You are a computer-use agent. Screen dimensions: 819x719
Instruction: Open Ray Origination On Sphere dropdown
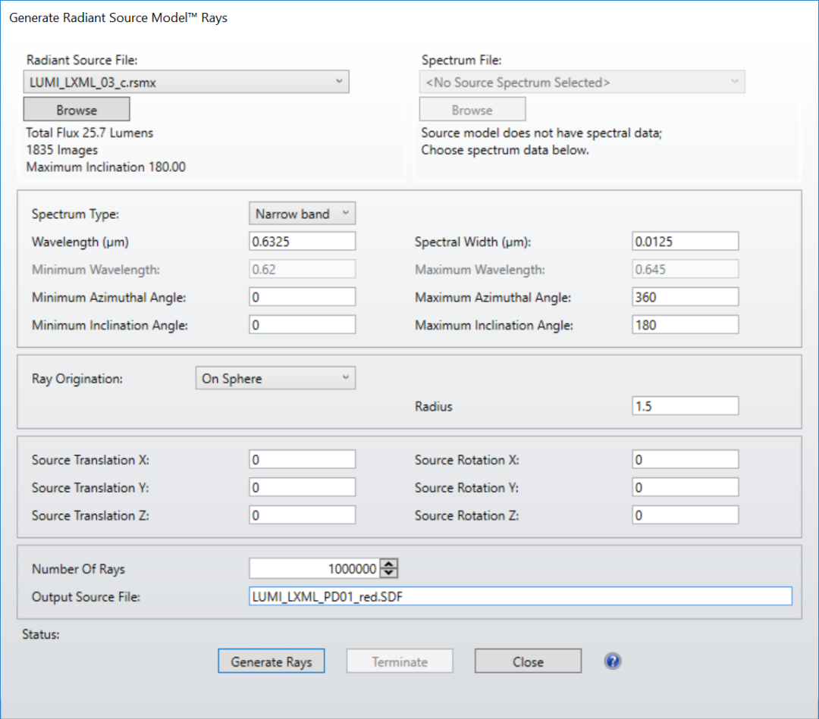[275, 378]
